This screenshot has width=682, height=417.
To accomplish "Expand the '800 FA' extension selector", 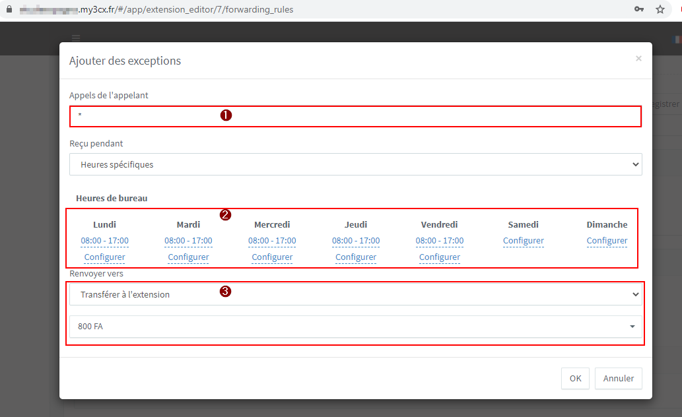I will (355, 326).
